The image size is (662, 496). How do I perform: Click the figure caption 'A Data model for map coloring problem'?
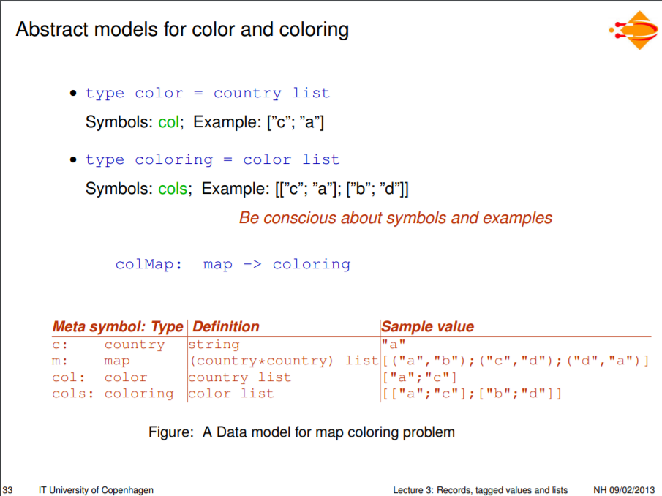coord(329,432)
